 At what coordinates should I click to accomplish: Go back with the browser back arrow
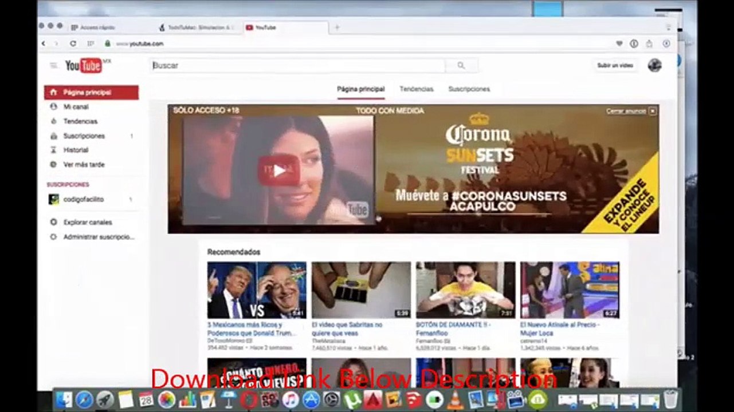tap(44, 43)
